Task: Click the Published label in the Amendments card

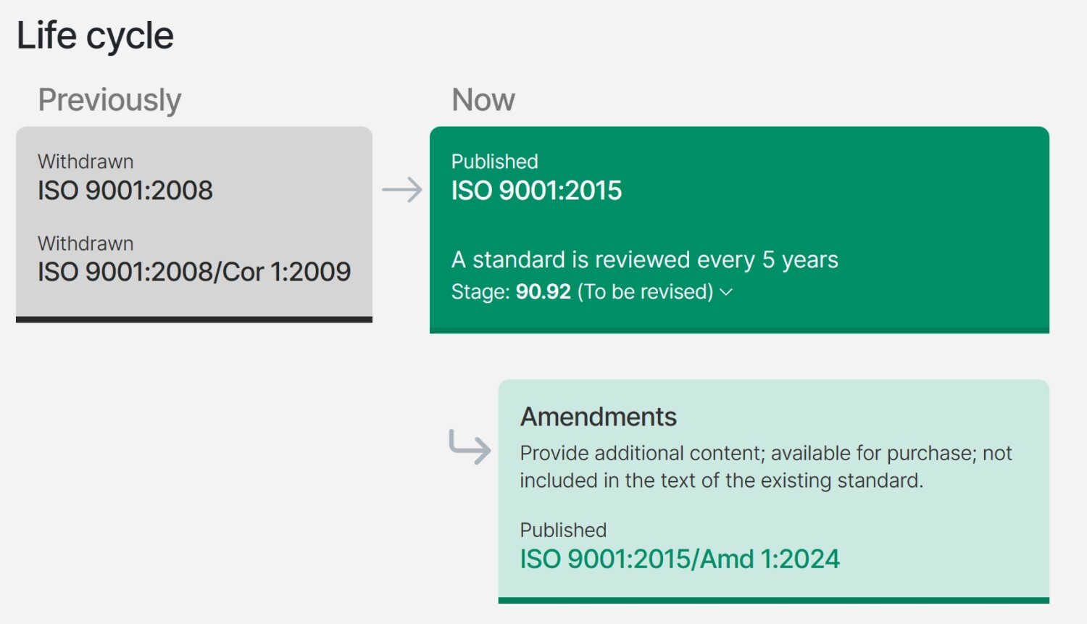Action: pos(563,530)
